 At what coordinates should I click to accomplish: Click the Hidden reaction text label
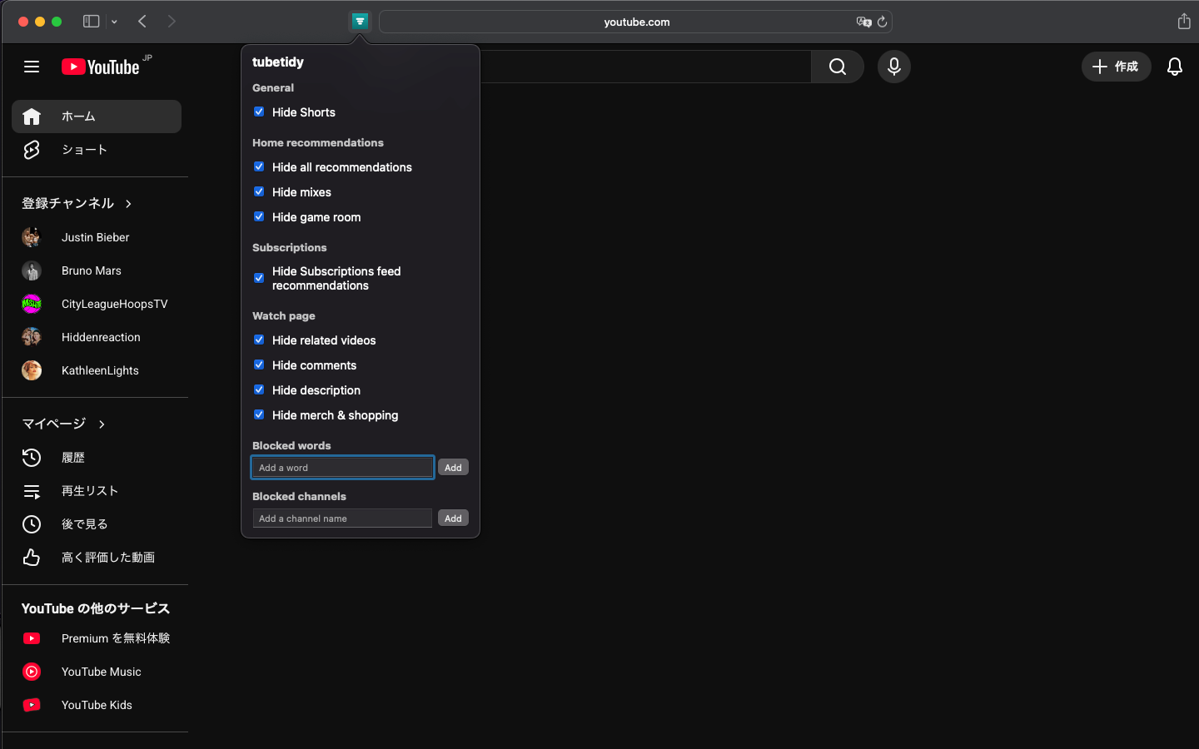click(101, 337)
